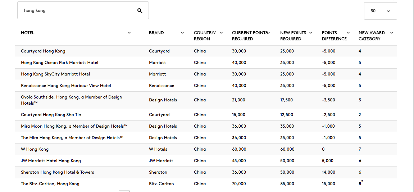Screen dimensions: 414x192
Task: Sort by Current Points Required chevron
Action: 269,33
